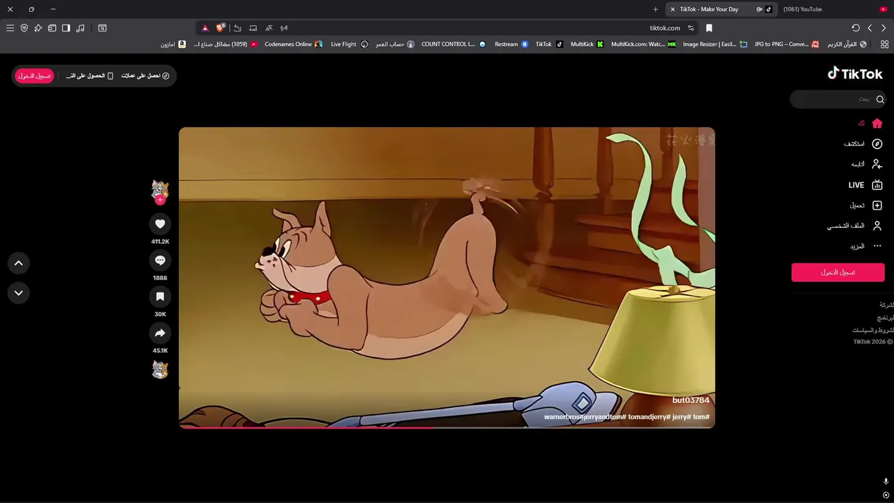Click the red sidebar login button
Screen dimensions: 894x503
[x=838, y=272]
